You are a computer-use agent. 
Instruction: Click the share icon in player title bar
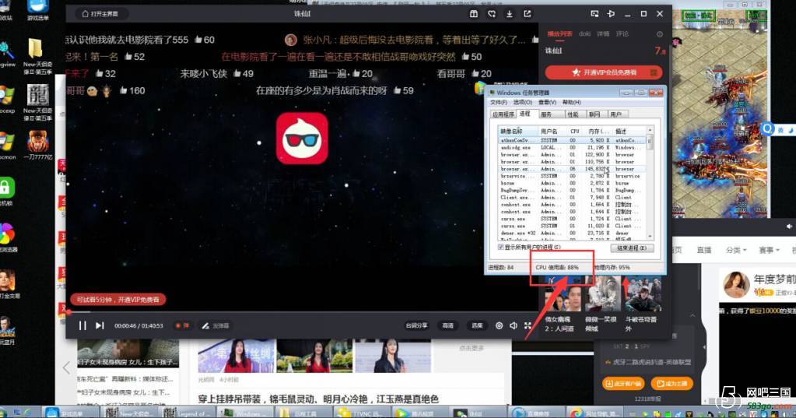tap(527, 14)
